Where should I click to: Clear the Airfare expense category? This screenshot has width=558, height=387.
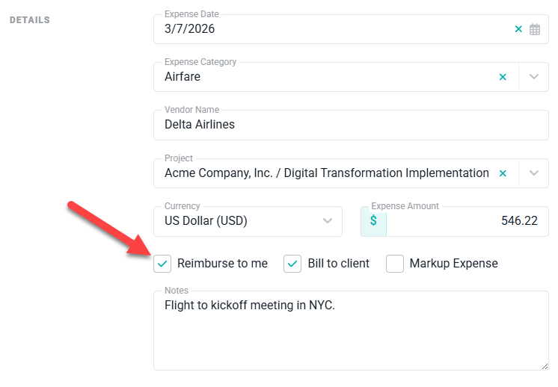click(x=503, y=77)
